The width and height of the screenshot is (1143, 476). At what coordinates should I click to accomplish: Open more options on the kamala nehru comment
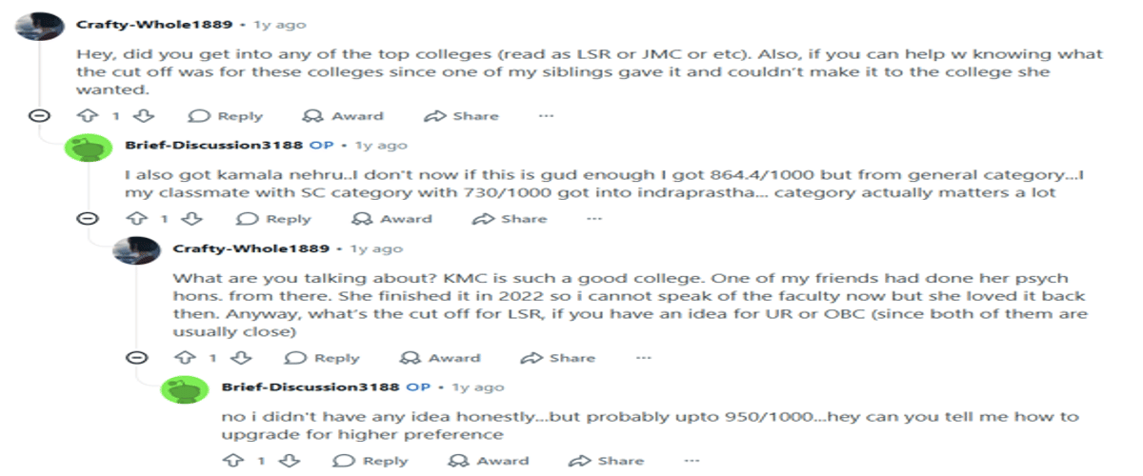(594, 219)
